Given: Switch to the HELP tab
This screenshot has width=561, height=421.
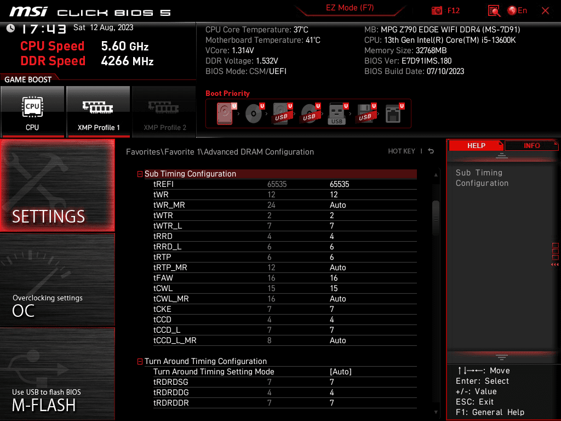Looking at the screenshot, I should [476, 145].
